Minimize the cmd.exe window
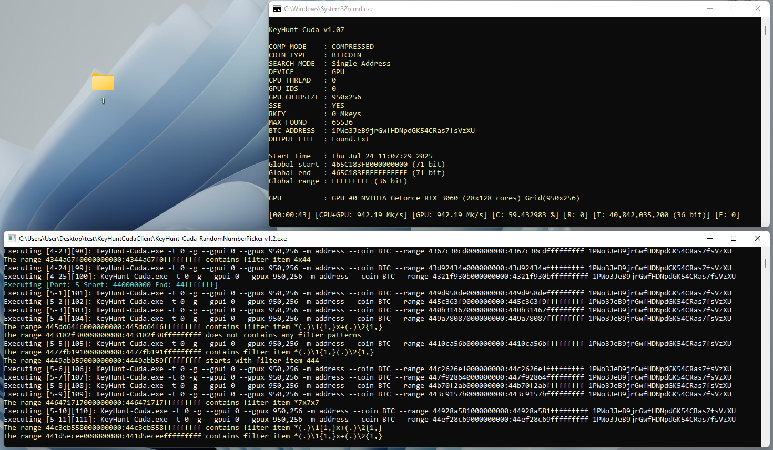Image resolution: width=773 pixels, height=450 pixels. click(709, 9)
